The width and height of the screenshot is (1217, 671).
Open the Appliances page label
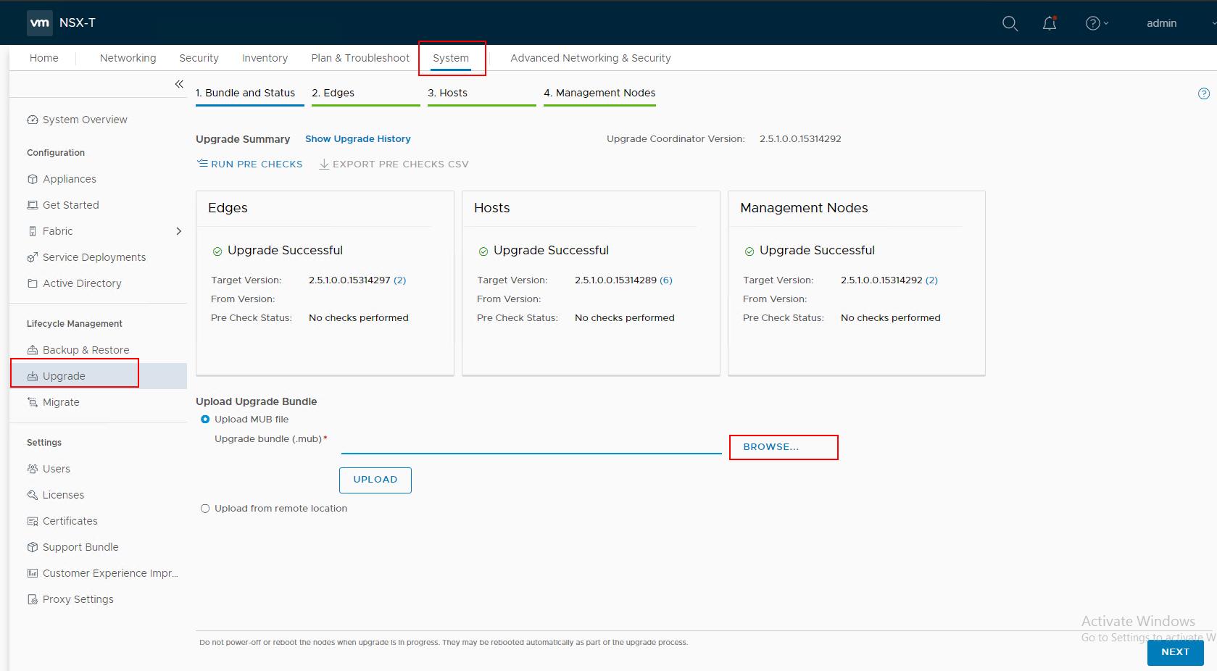70,179
